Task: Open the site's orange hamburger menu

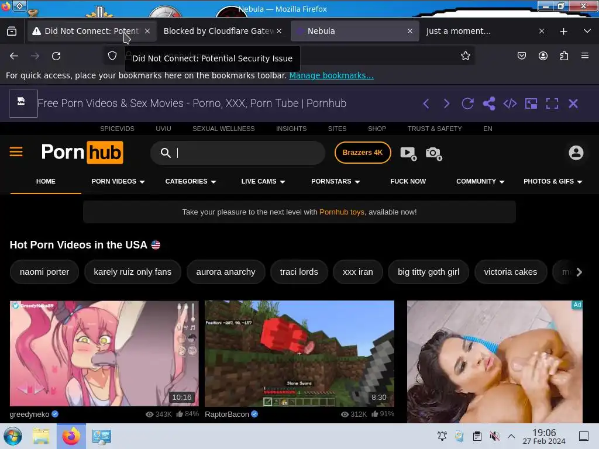Action: click(16, 152)
